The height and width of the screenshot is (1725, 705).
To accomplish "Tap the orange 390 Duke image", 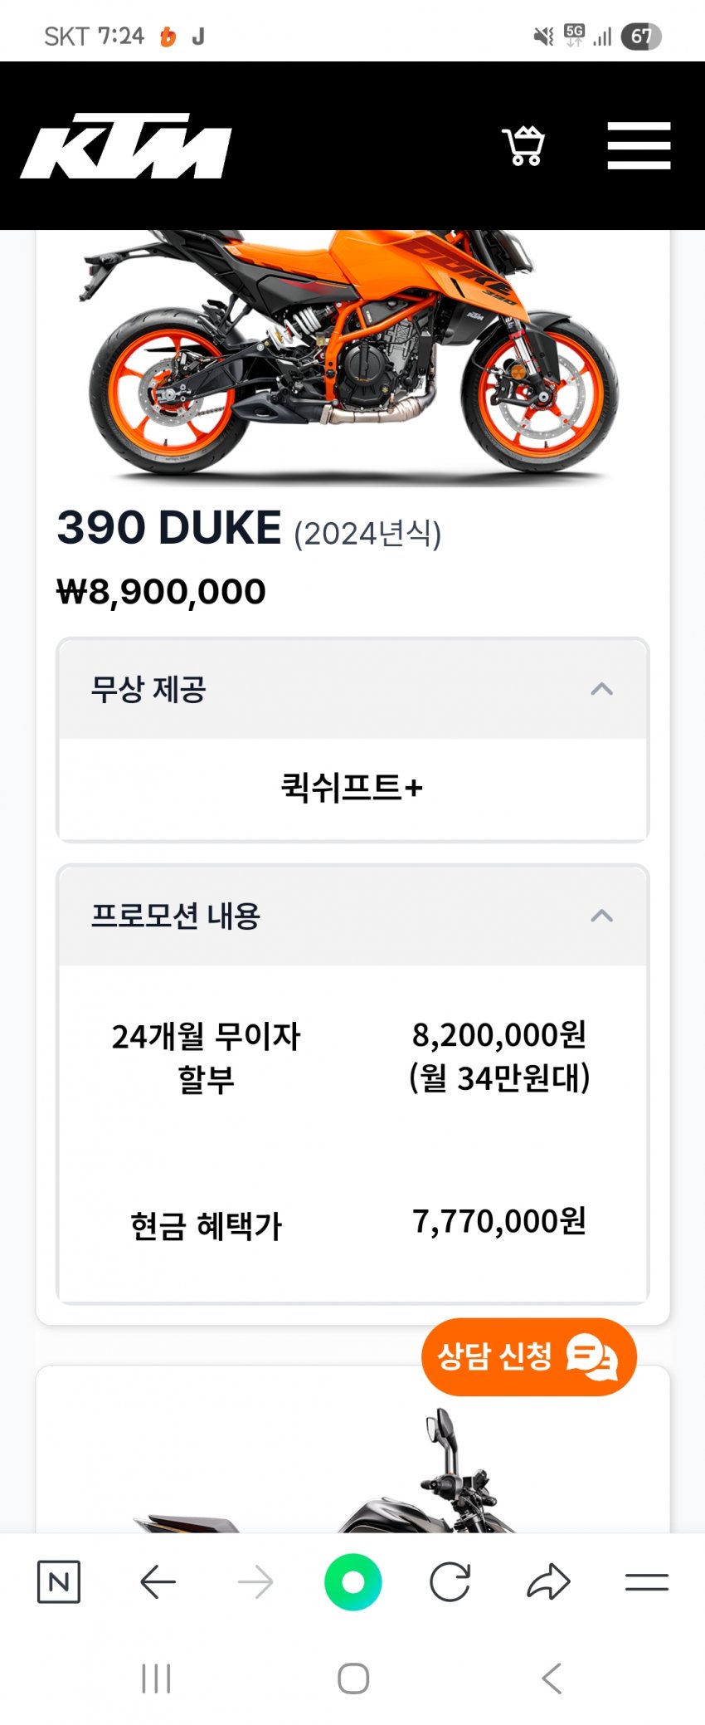I will 352,357.
